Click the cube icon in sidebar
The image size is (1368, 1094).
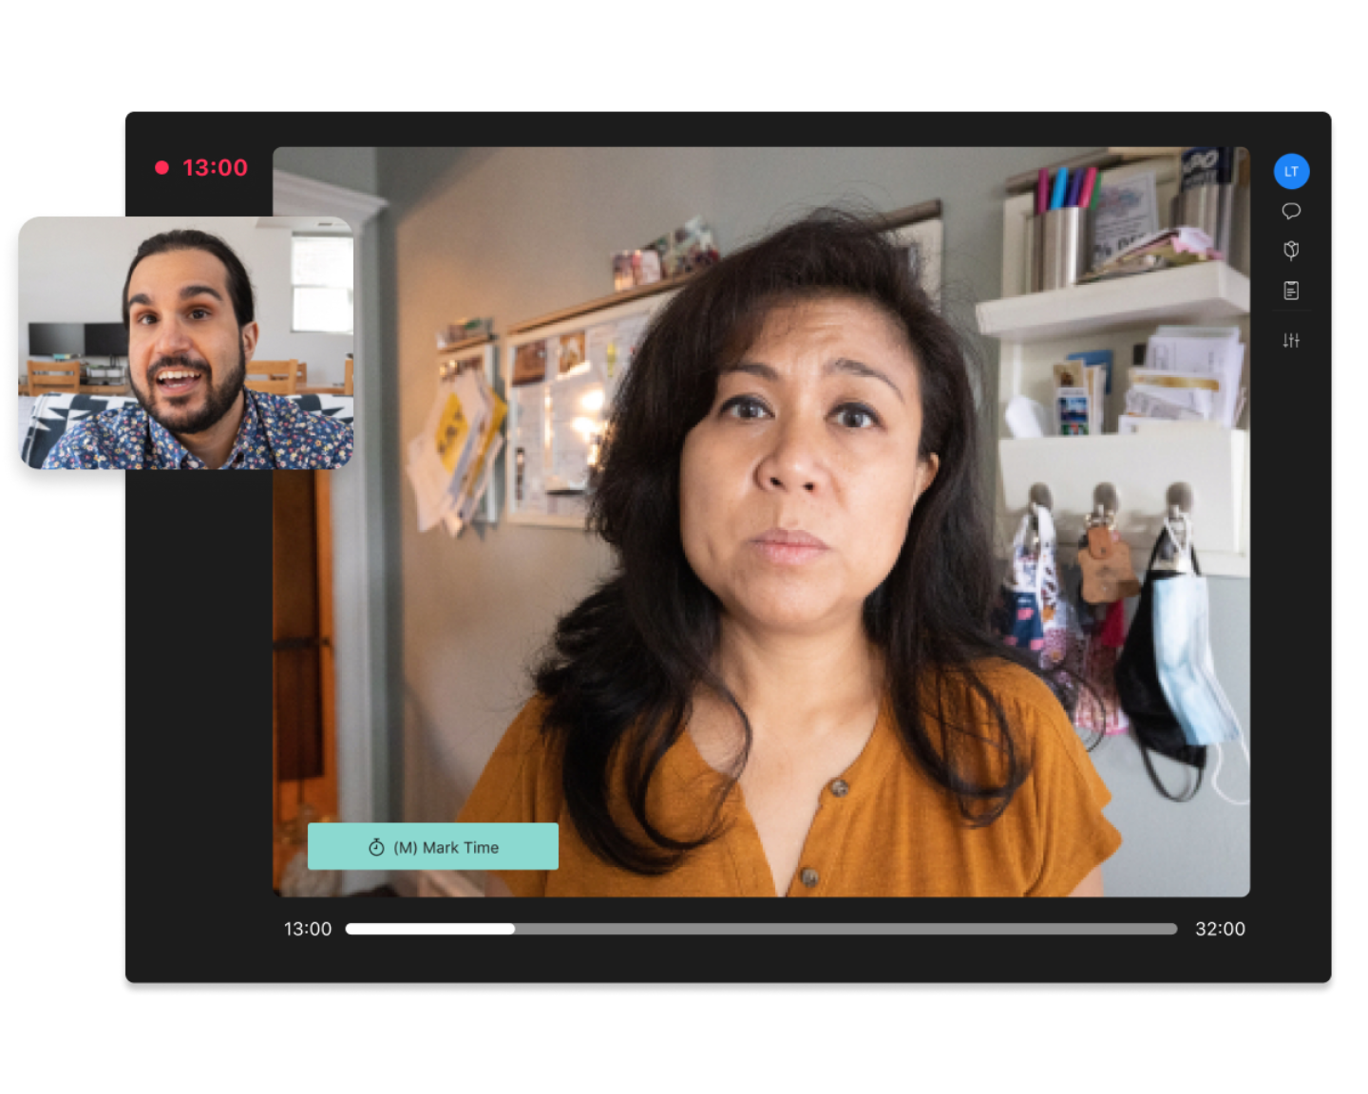pos(1291,250)
